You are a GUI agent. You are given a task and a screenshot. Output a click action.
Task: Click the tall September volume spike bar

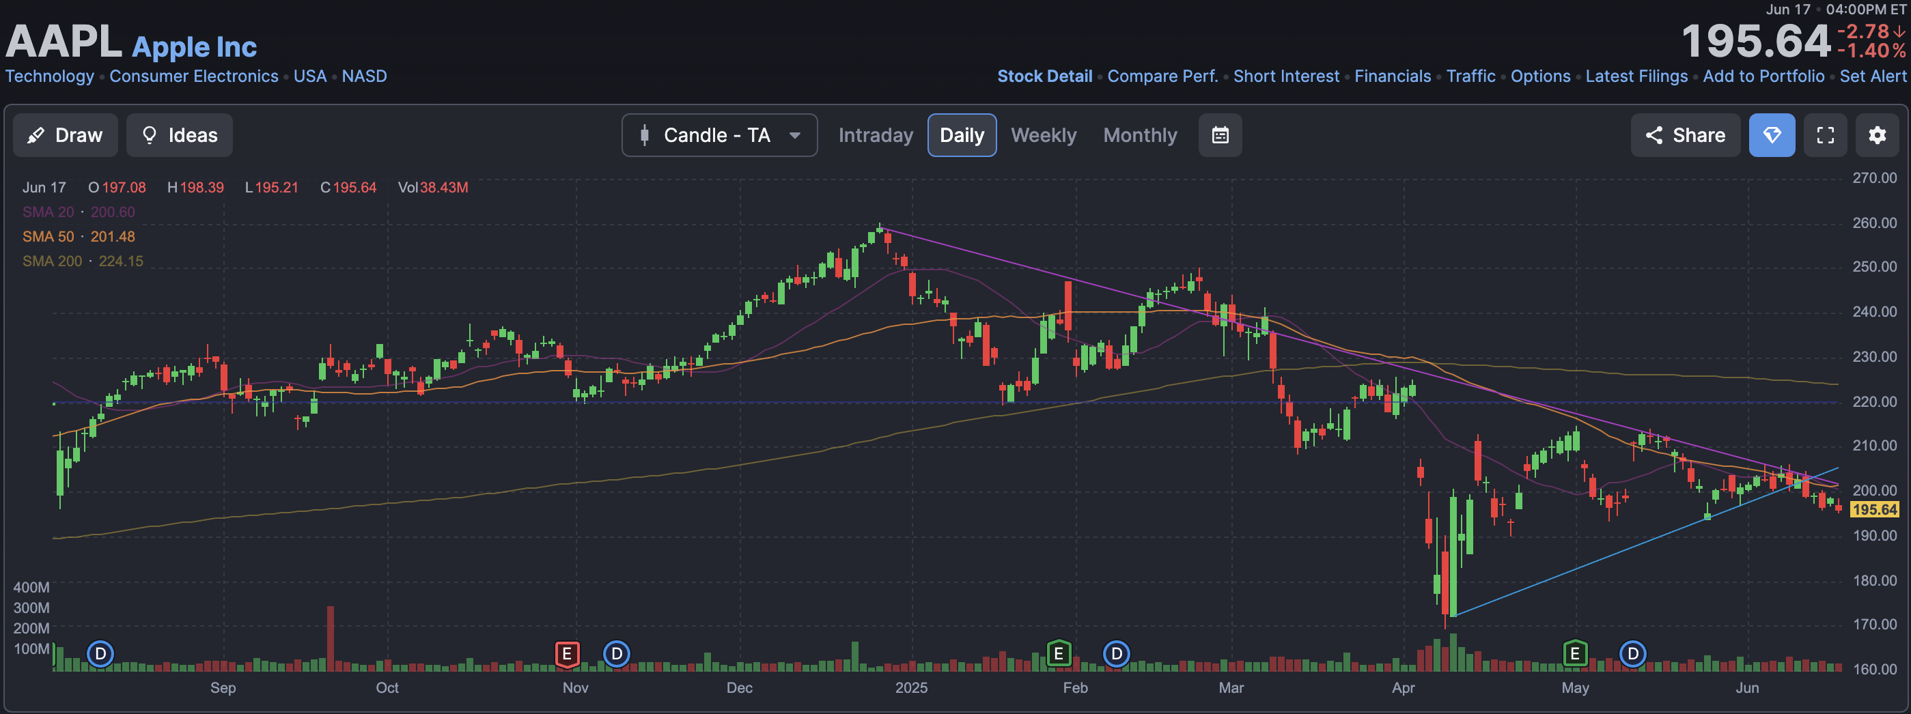click(330, 638)
